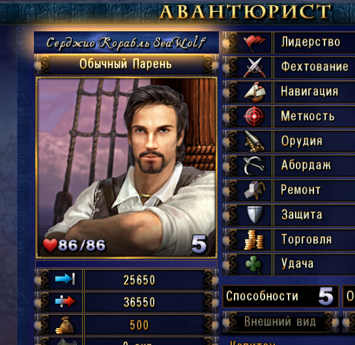Click the crossed swords Fencing icon
This screenshot has height=345, width=355.
coord(254,68)
